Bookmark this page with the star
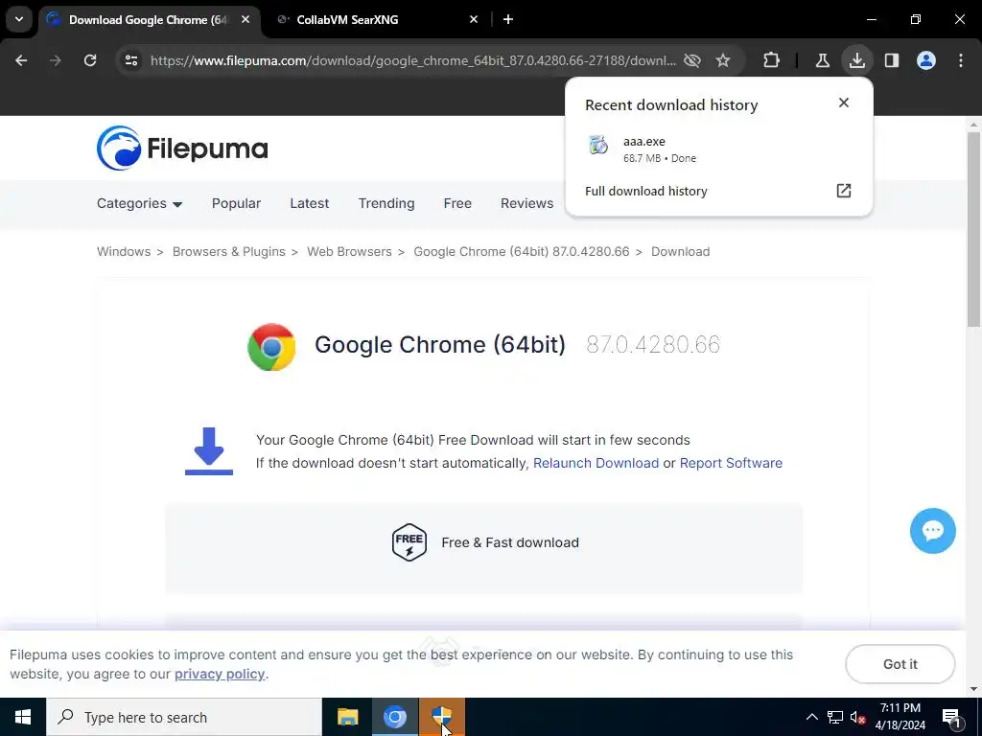This screenshot has width=982, height=736. [723, 60]
